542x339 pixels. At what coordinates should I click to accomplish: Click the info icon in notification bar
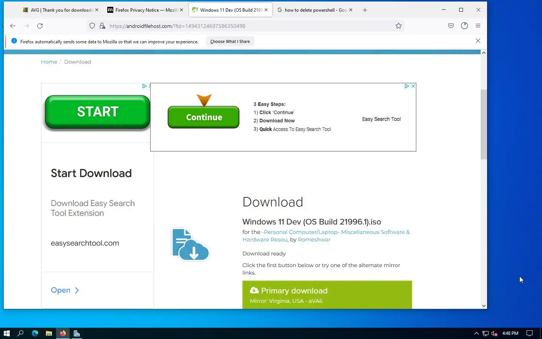point(14,41)
